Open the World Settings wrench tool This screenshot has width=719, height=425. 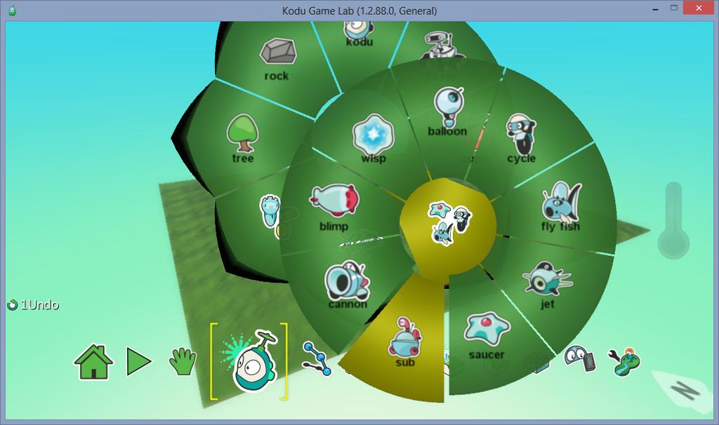(624, 362)
